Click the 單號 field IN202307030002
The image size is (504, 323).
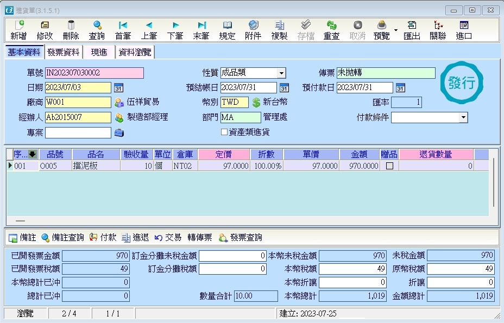point(94,73)
